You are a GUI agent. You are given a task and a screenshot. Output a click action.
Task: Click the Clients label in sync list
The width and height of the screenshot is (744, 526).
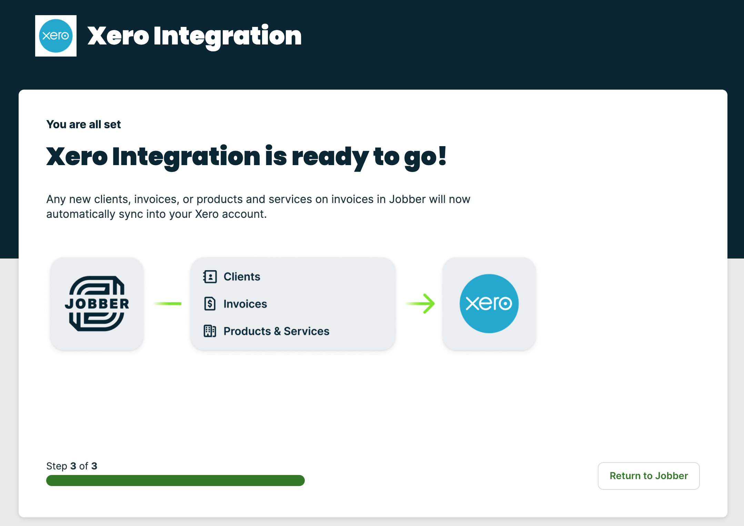pyautogui.click(x=242, y=276)
